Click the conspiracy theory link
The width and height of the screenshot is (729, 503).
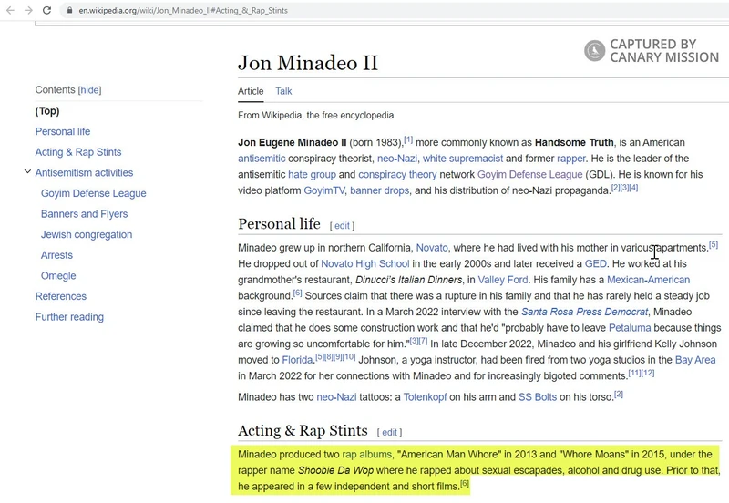tap(397, 174)
